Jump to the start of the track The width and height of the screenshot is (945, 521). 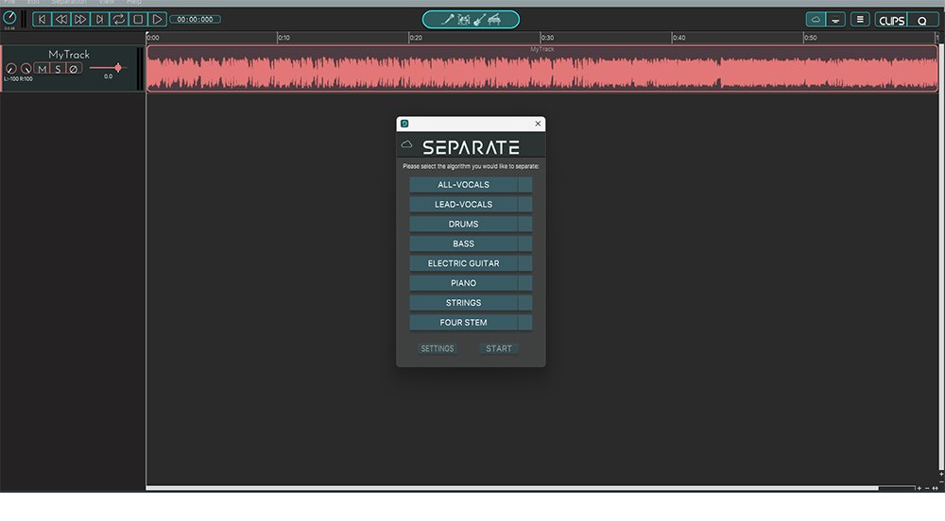tap(42, 19)
